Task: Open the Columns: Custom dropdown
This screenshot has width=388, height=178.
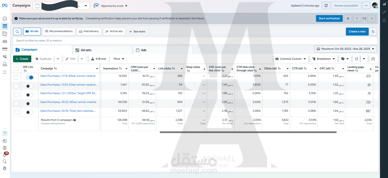Action: pos(291,59)
